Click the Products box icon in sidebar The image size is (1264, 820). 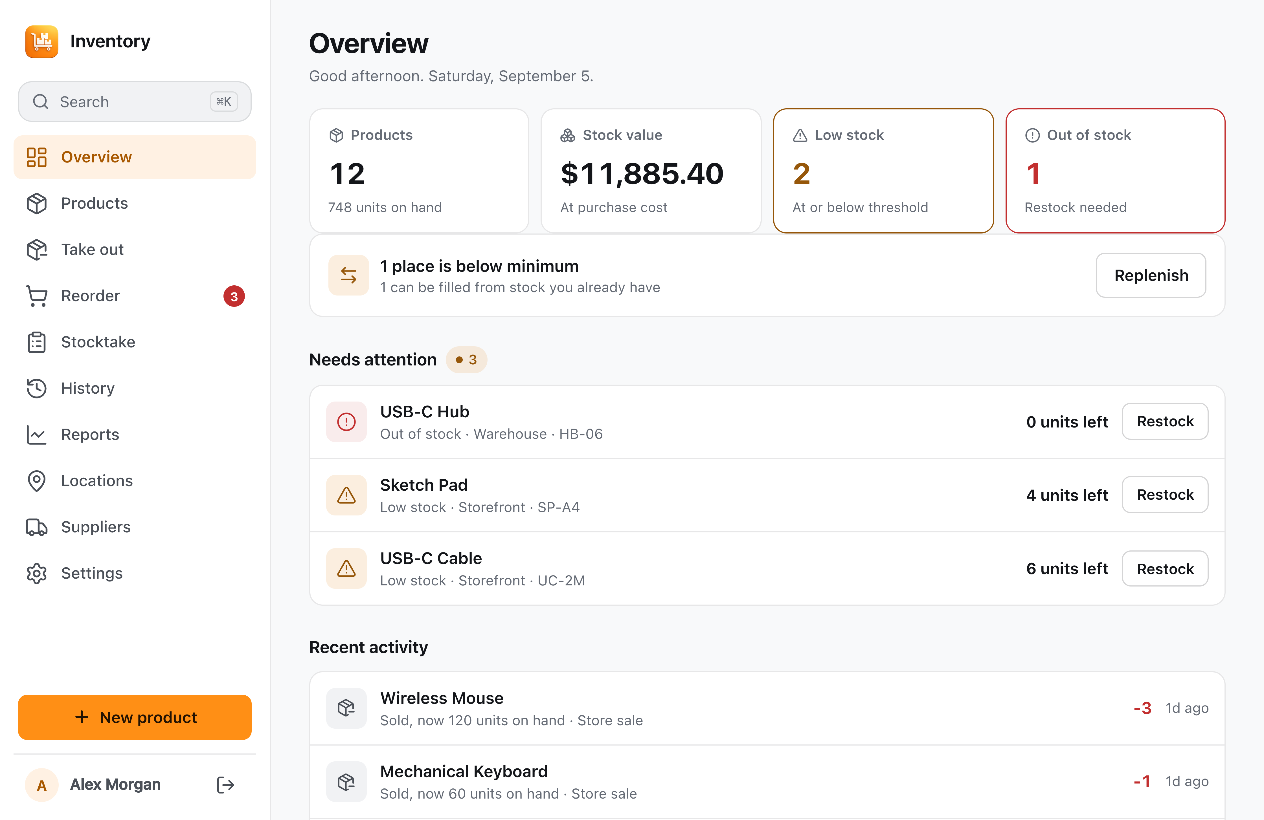[x=37, y=203]
